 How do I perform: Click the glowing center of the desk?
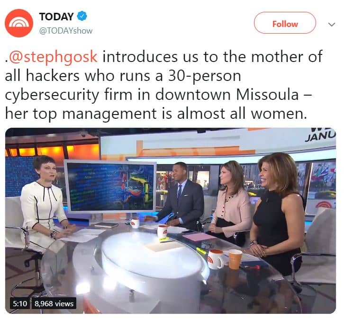click(x=151, y=252)
